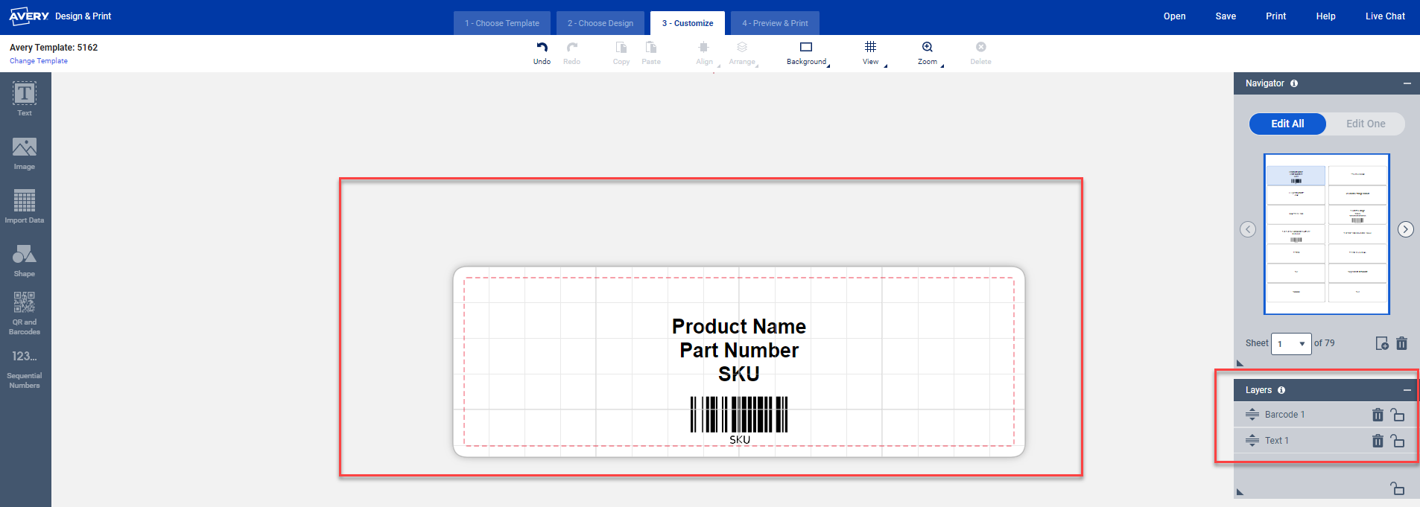
Task: Open Sequential Numbers tool
Action: pyautogui.click(x=25, y=369)
